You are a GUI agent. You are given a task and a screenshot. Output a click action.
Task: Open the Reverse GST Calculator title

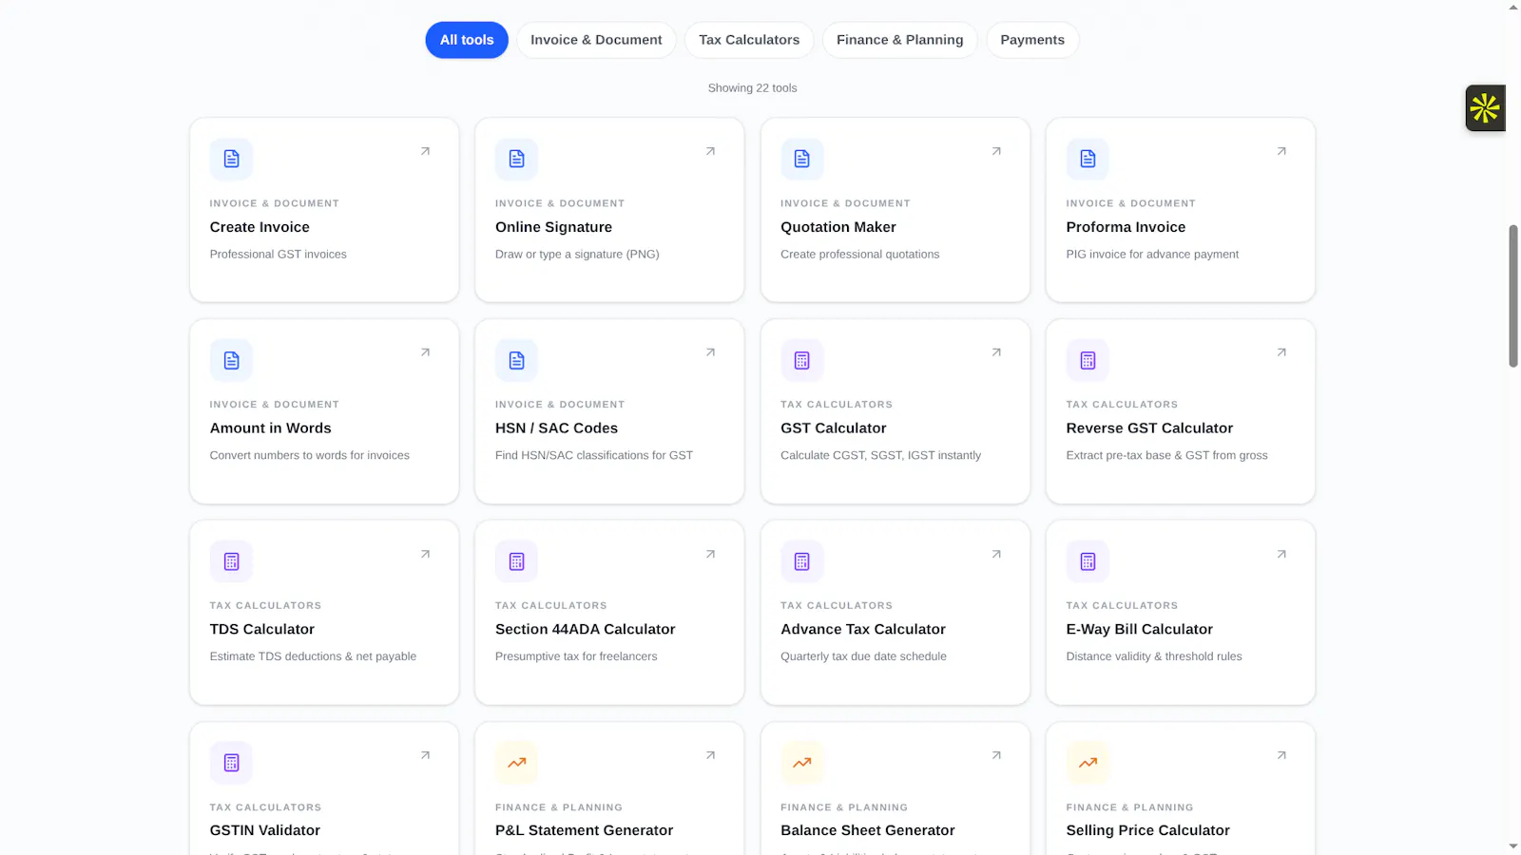pyautogui.click(x=1149, y=428)
